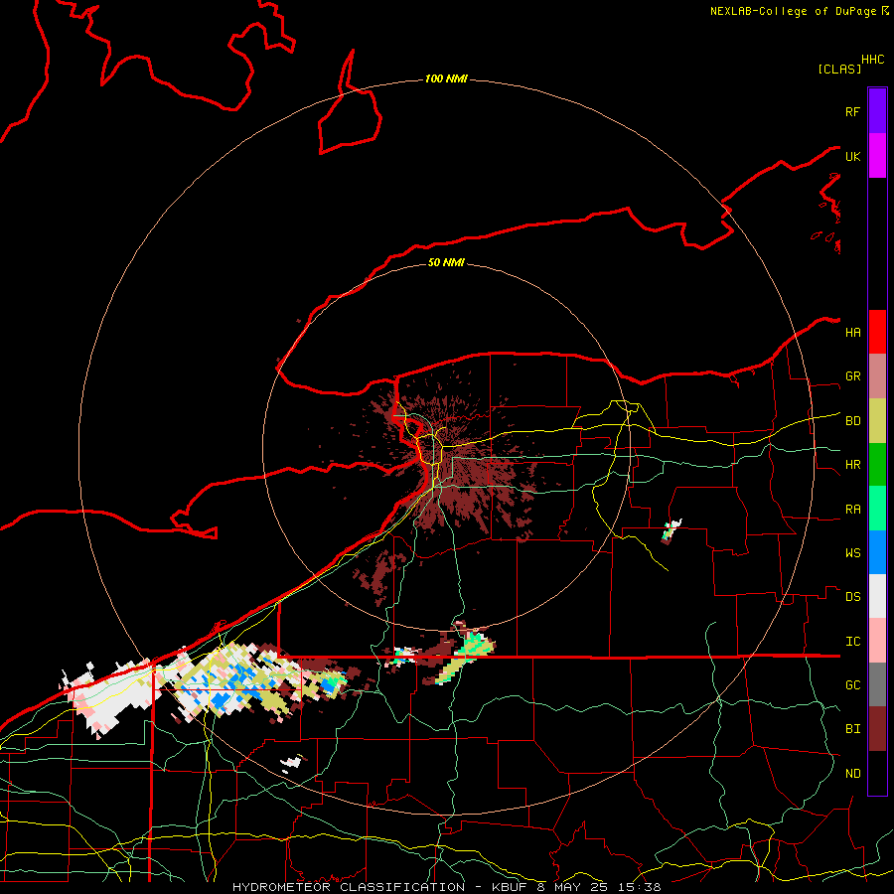Click the RF purple legend swatch

pos(877,111)
